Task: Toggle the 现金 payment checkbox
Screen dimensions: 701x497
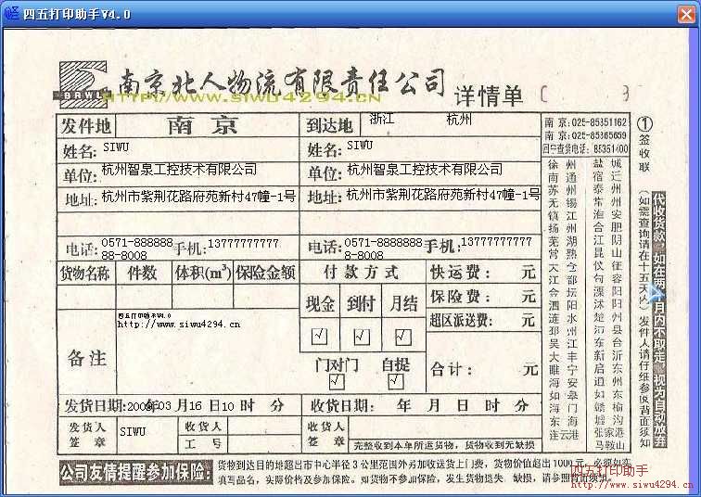Action: tap(319, 336)
